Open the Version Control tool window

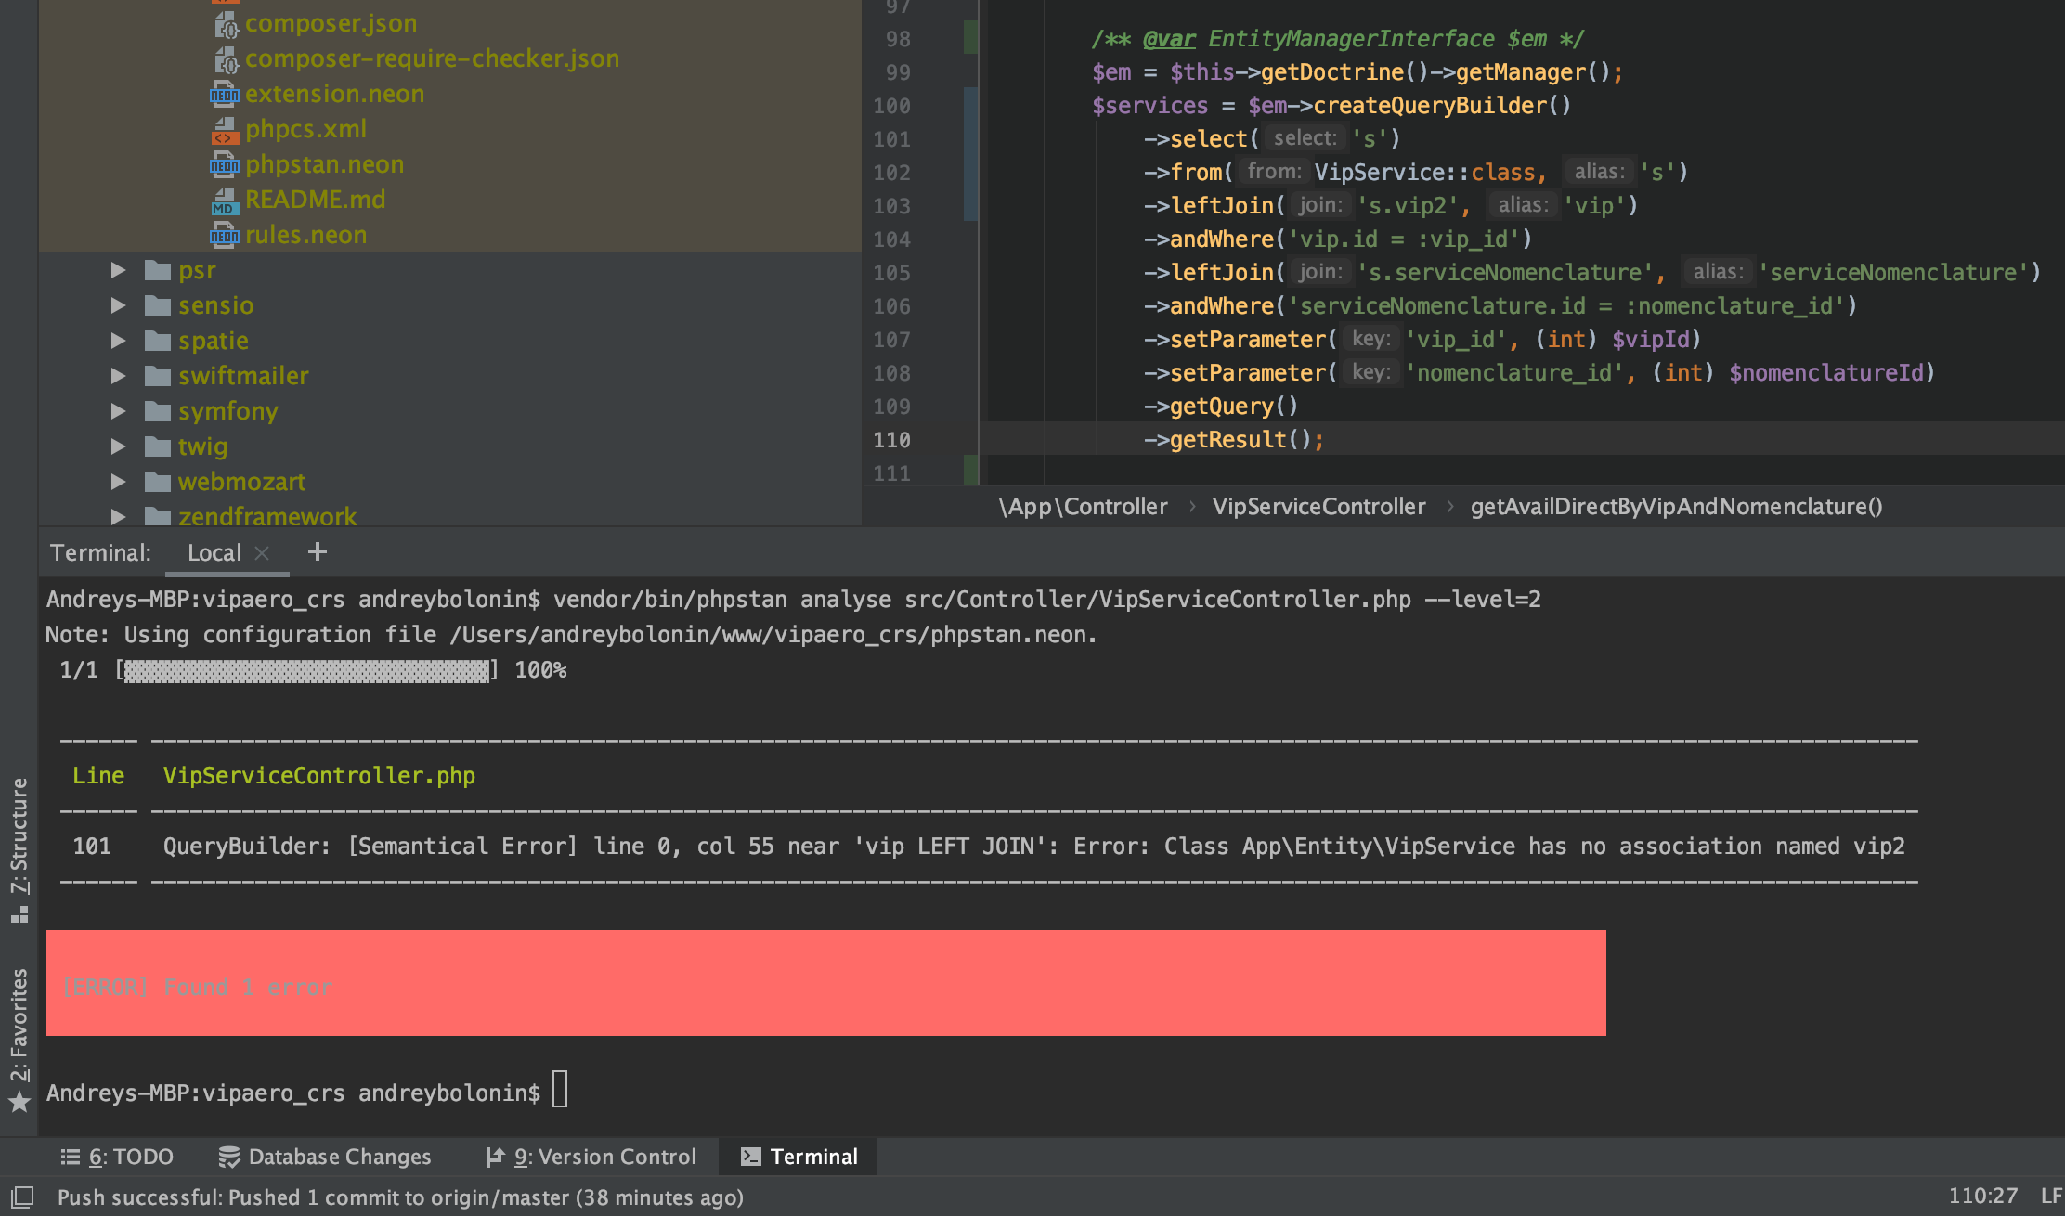pos(592,1156)
